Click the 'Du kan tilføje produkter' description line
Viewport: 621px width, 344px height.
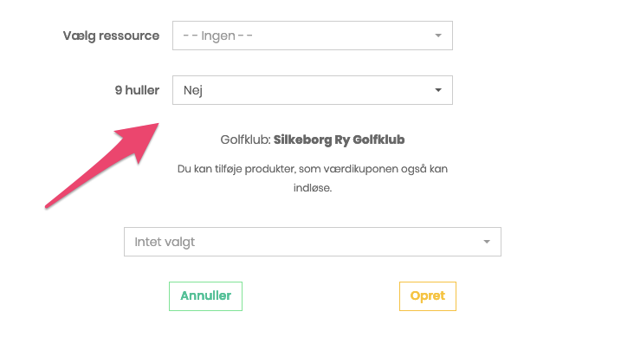click(313, 169)
